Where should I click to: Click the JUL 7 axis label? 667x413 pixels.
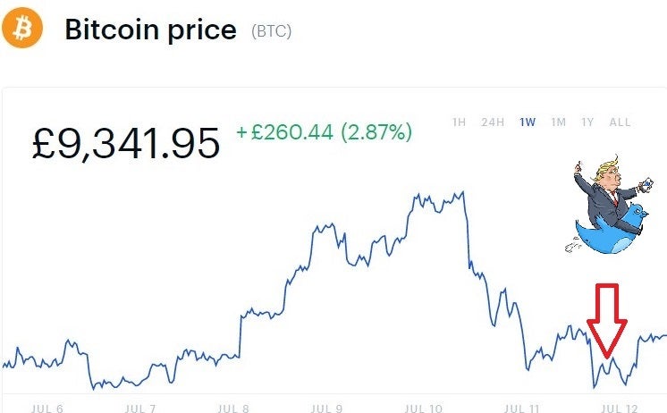(x=141, y=408)
